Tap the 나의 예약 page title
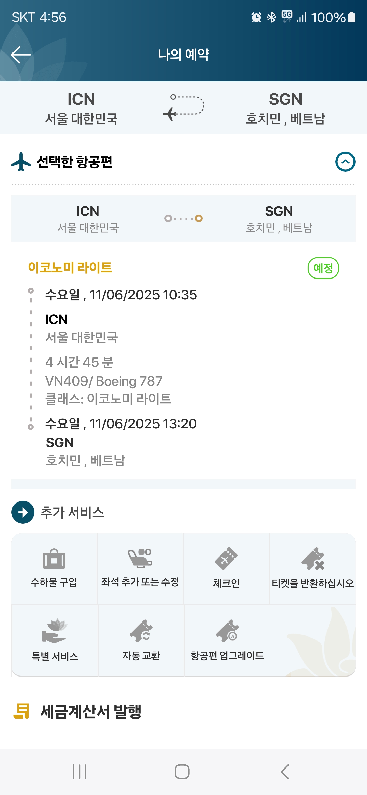The height and width of the screenshot is (795, 367). click(x=183, y=55)
